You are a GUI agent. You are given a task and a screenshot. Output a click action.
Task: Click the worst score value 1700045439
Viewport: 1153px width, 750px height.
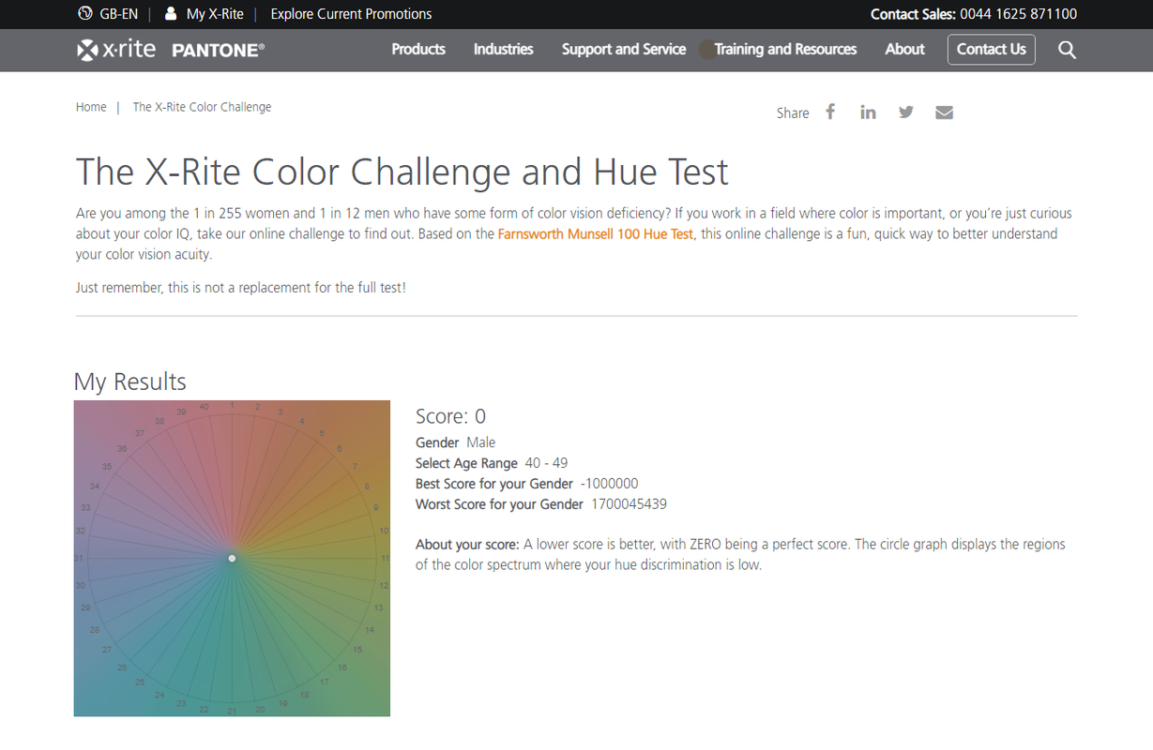(x=629, y=504)
